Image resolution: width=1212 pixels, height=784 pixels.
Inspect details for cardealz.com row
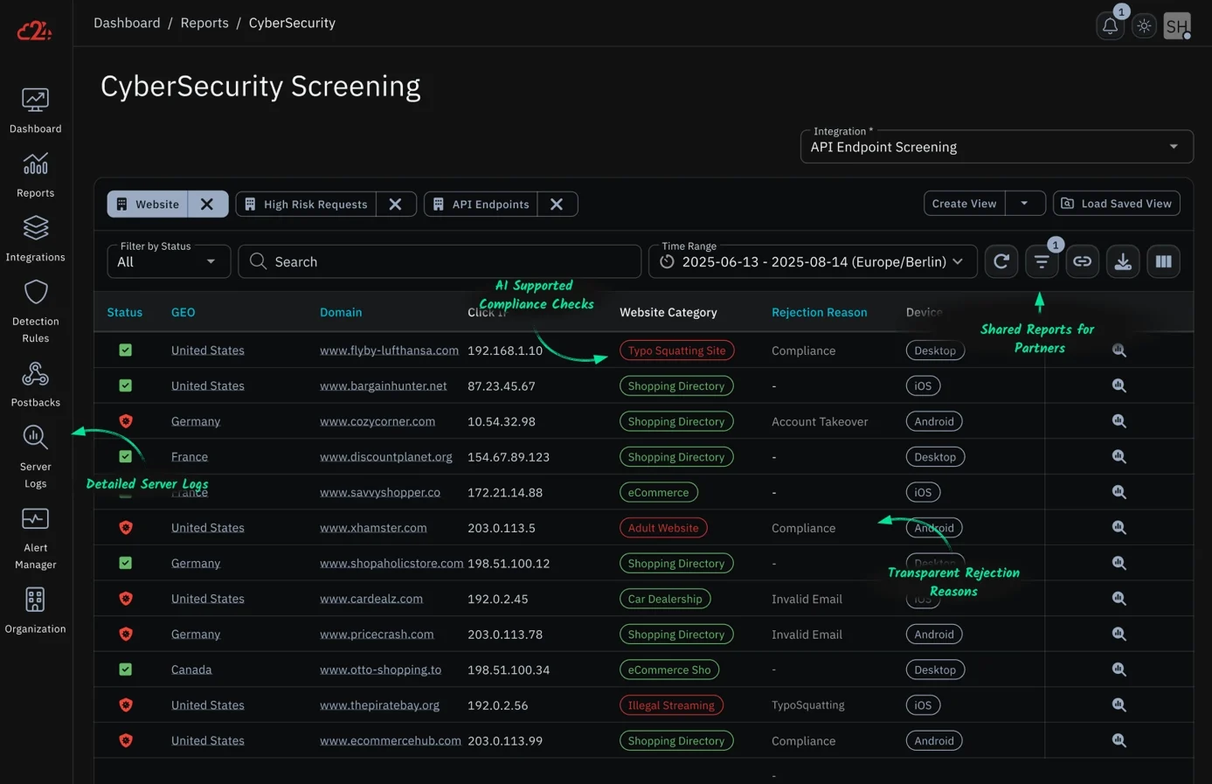[x=1119, y=599]
